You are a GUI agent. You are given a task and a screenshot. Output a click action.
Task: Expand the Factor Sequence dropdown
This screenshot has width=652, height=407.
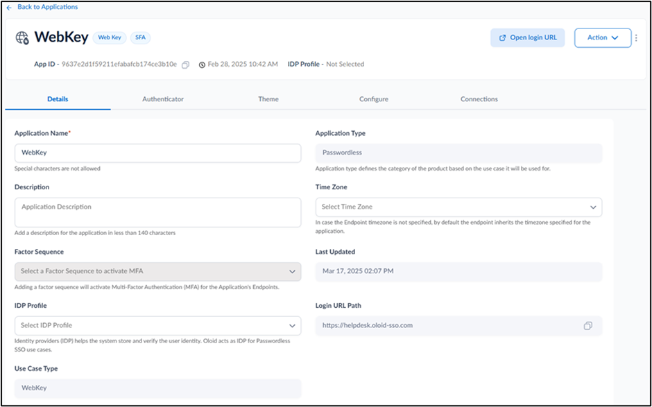pos(158,272)
